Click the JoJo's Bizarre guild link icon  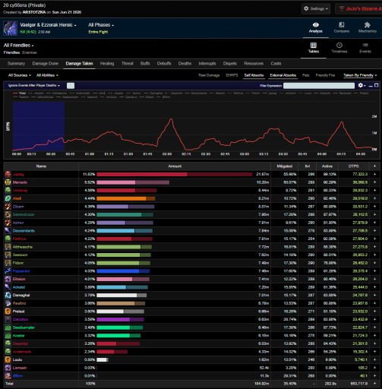[342, 8]
